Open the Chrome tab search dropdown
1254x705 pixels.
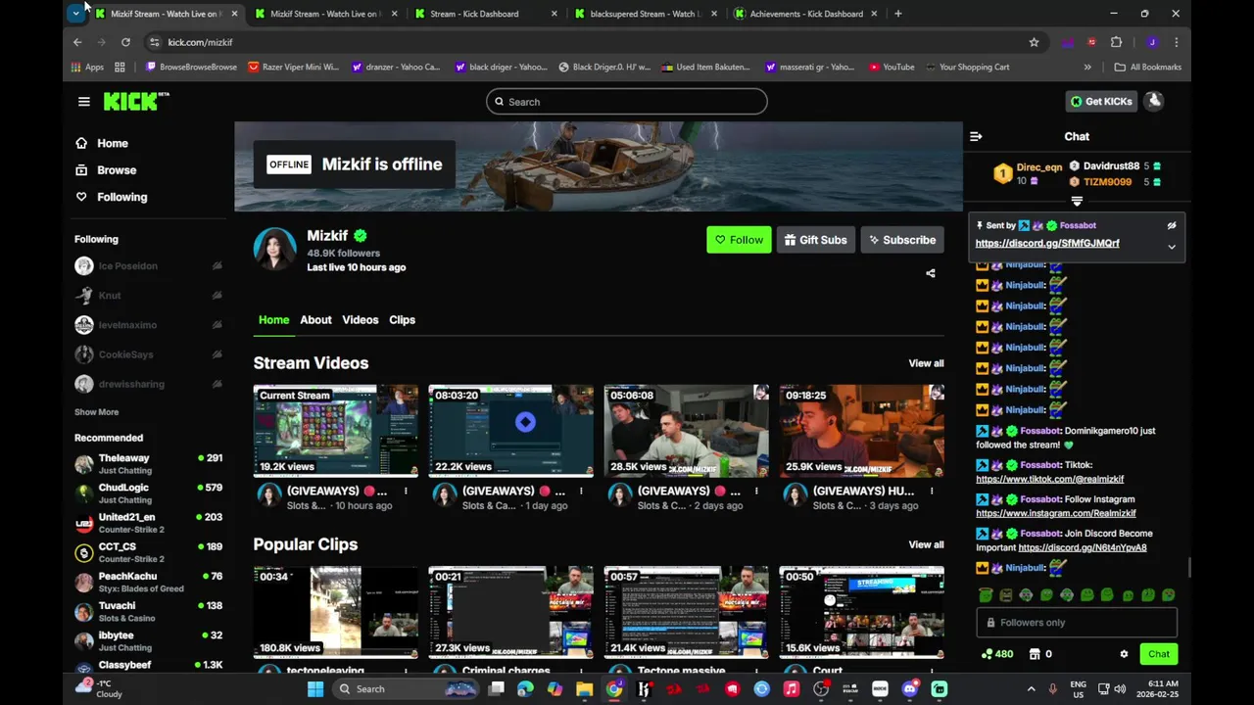[x=75, y=14]
